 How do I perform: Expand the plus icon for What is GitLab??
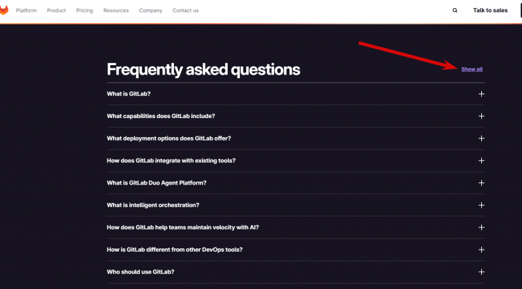[481, 94]
